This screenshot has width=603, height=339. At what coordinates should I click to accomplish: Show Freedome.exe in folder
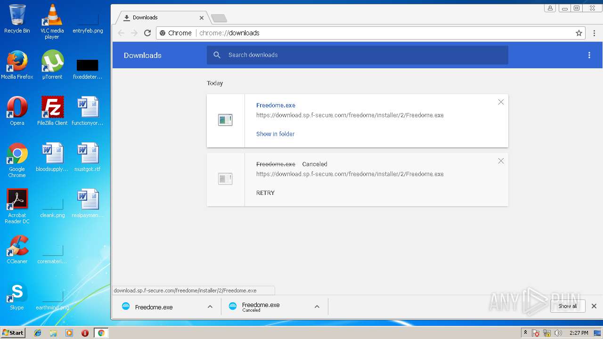(x=275, y=134)
